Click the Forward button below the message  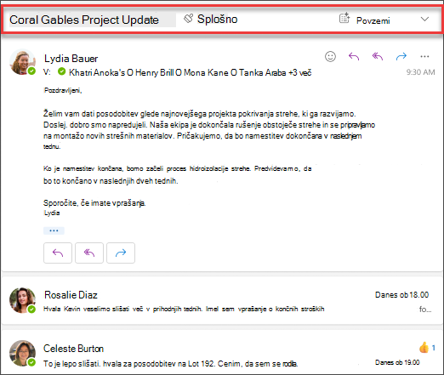point(121,253)
